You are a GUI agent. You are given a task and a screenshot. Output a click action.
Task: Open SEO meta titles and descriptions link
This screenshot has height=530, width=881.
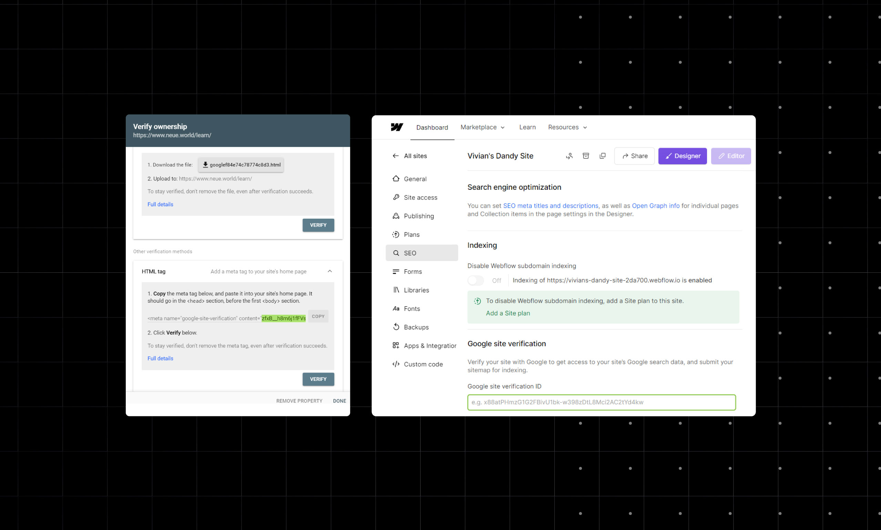(x=551, y=206)
